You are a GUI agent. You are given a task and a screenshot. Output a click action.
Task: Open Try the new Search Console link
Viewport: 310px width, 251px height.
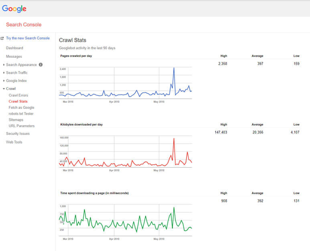(x=28, y=38)
